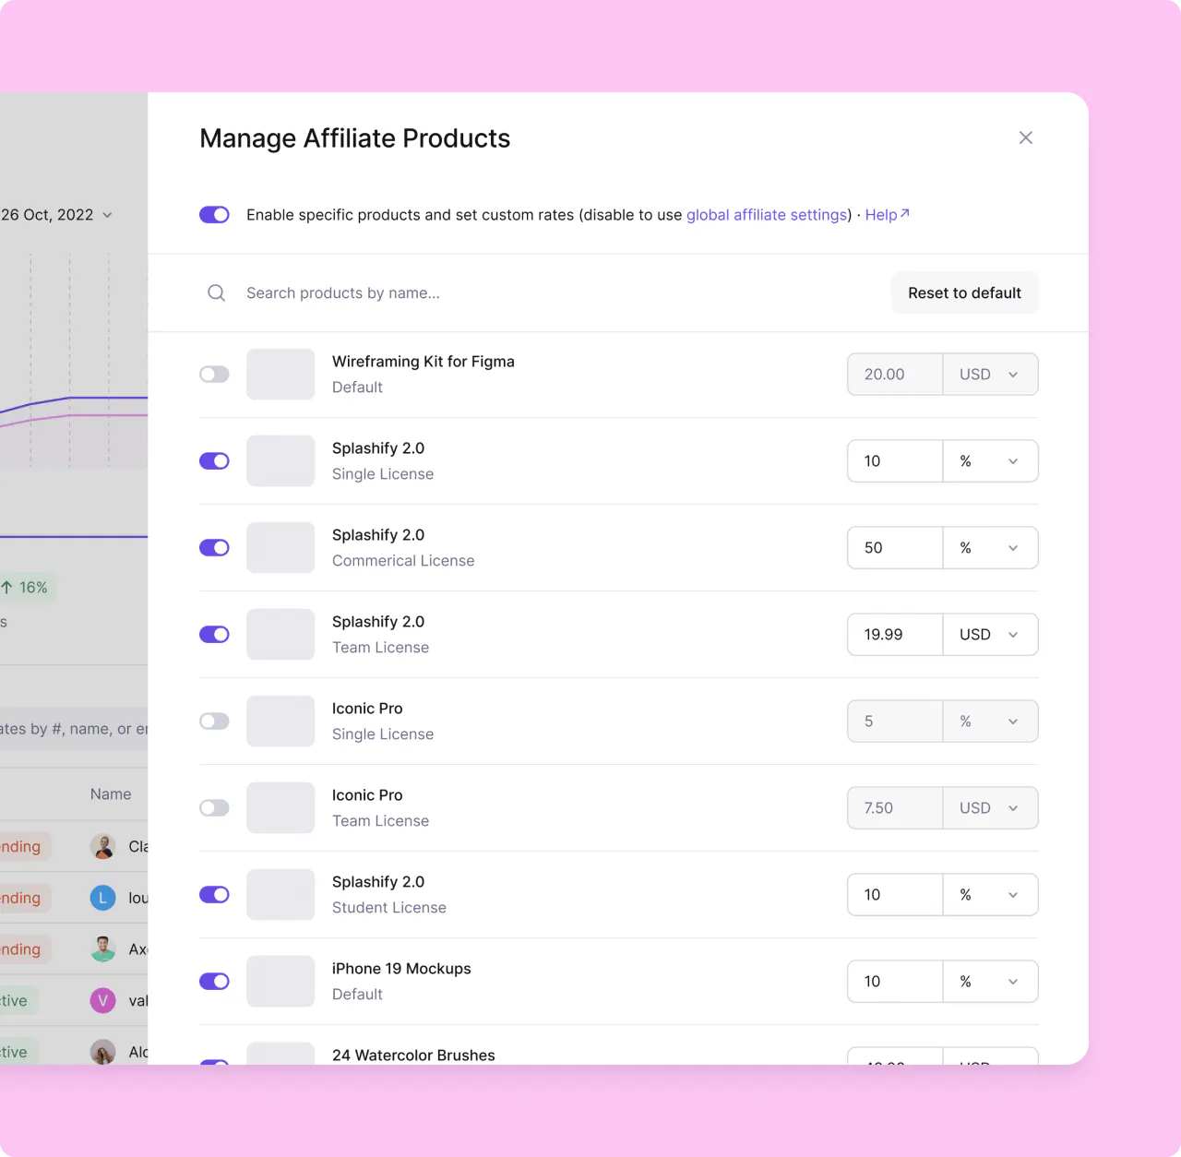Sort by the Name column header

point(111,793)
